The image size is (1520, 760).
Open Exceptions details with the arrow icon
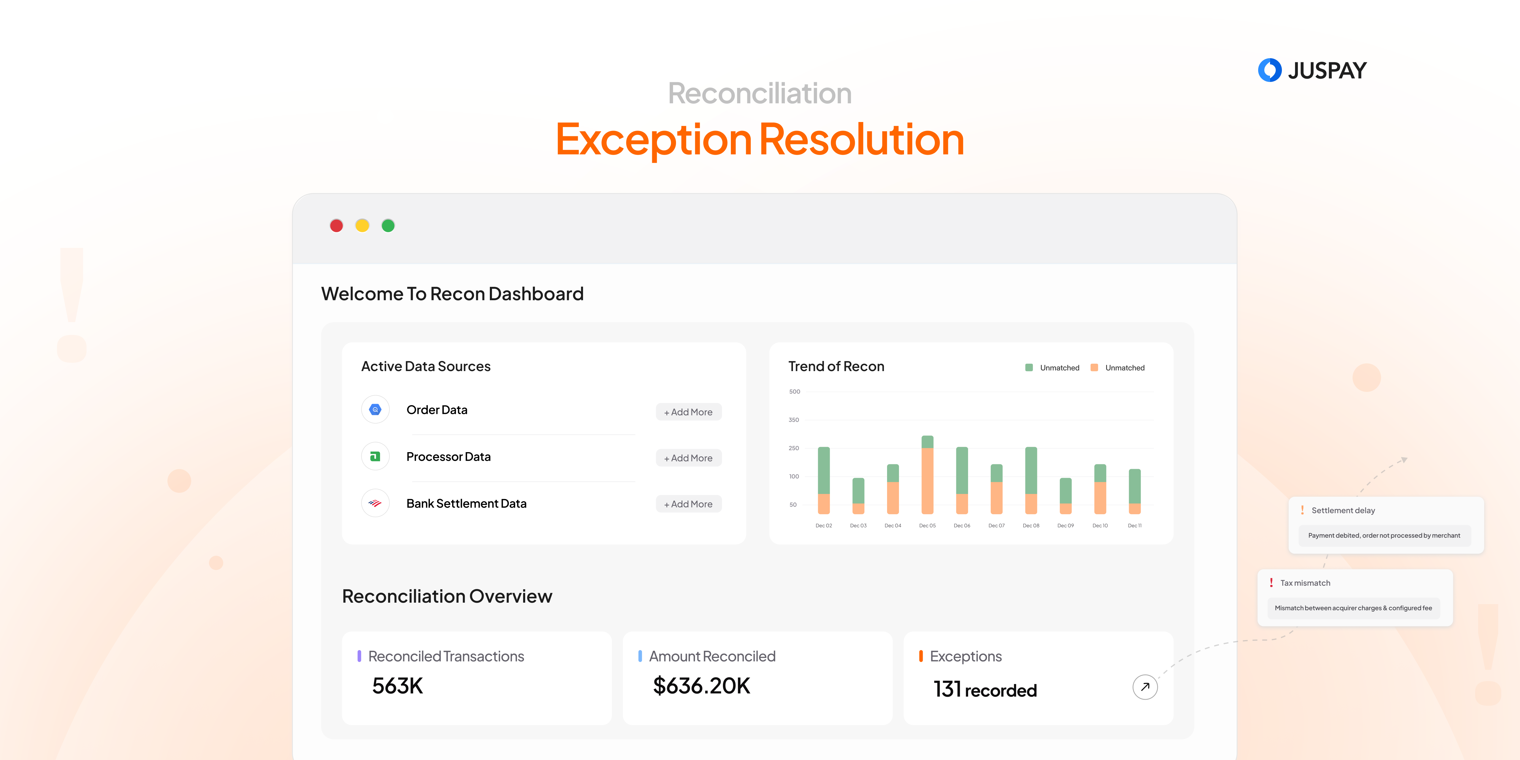click(1145, 687)
